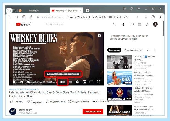The height and width of the screenshot is (121, 170).
Task: Open Yandex home button in toolbar
Action: click(24, 17)
